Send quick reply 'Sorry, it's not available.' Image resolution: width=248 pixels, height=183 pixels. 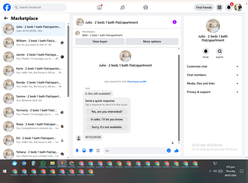click(107, 127)
